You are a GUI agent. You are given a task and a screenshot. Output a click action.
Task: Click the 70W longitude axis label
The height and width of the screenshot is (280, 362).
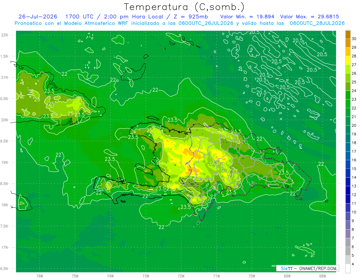[x=252, y=276]
